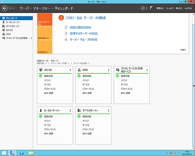Viewport: 195px width, 156px height.
Task: Open 管理状態 in the AD DS tile
Action: click(x=48, y=76)
